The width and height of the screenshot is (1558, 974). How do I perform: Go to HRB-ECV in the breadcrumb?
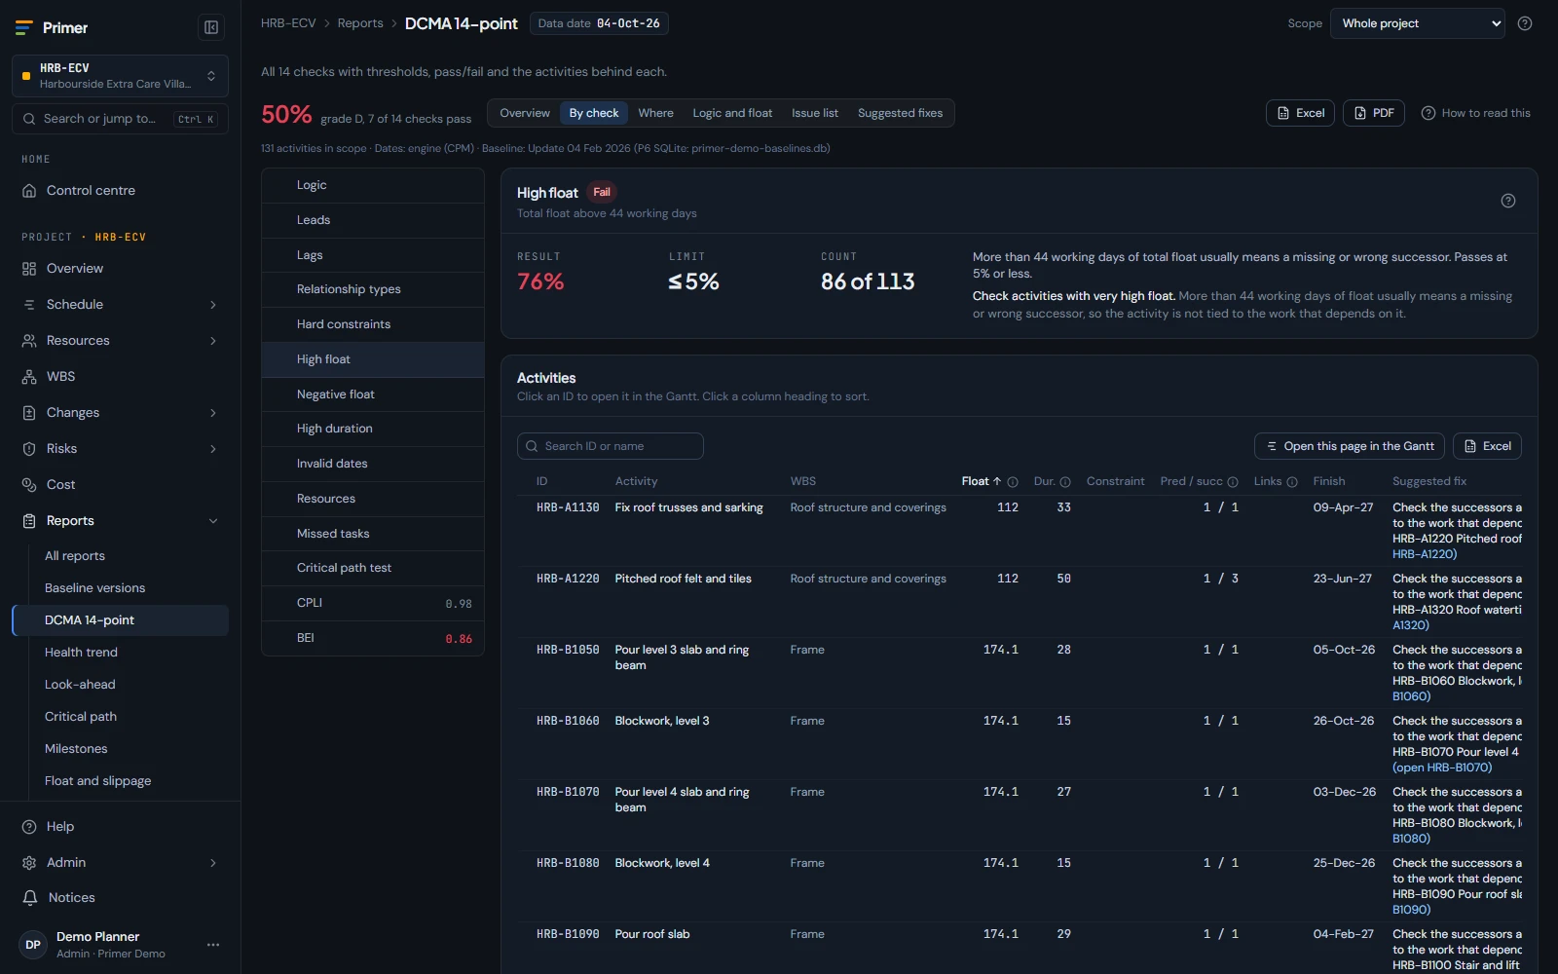288,23
